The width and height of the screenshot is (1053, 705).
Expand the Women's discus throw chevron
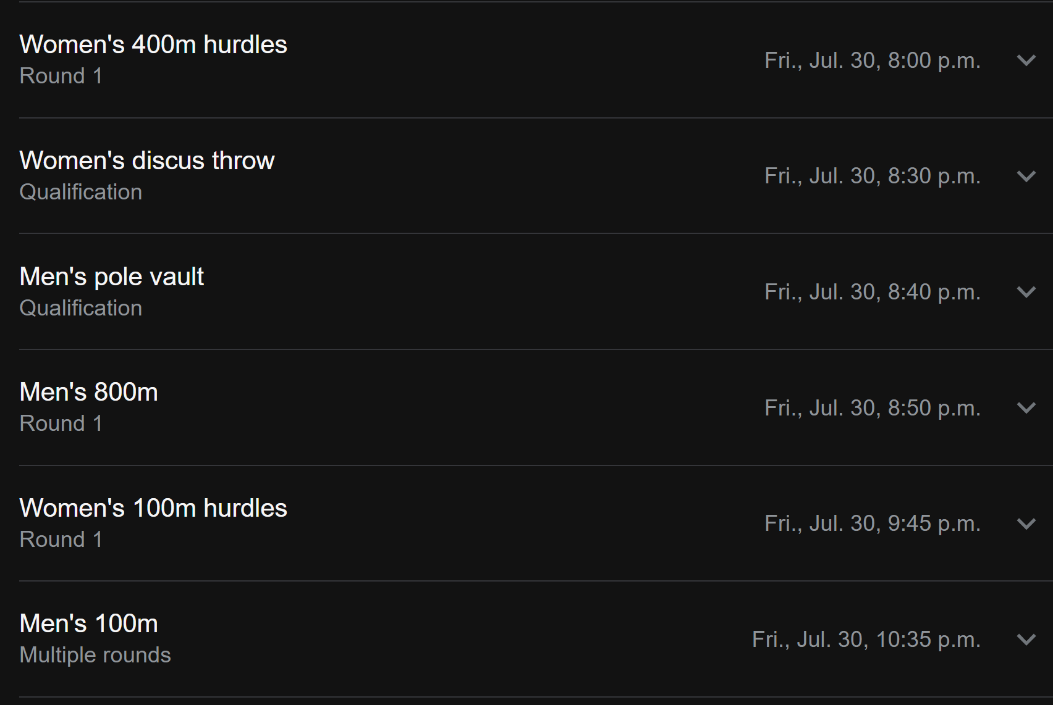1026,177
